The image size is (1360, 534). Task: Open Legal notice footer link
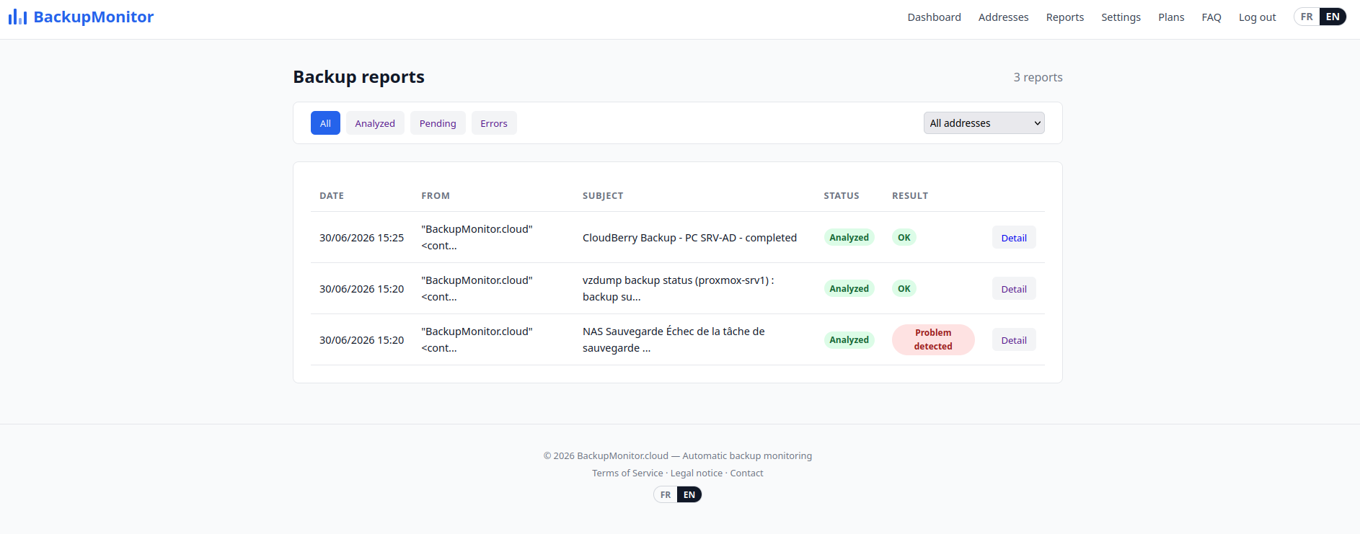point(697,473)
